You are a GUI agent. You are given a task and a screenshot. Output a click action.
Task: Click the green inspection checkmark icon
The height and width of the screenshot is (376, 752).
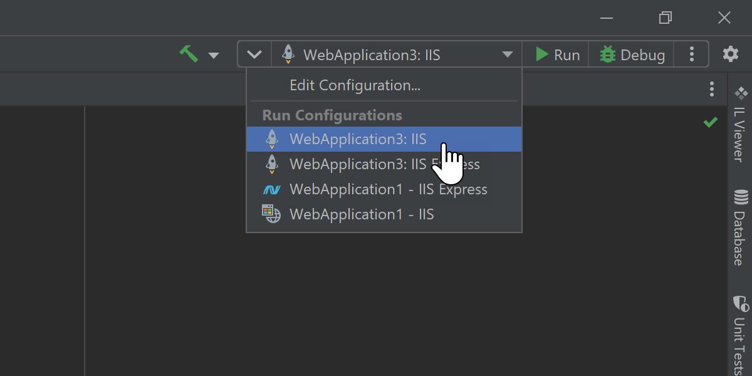pyautogui.click(x=710, y=123)
